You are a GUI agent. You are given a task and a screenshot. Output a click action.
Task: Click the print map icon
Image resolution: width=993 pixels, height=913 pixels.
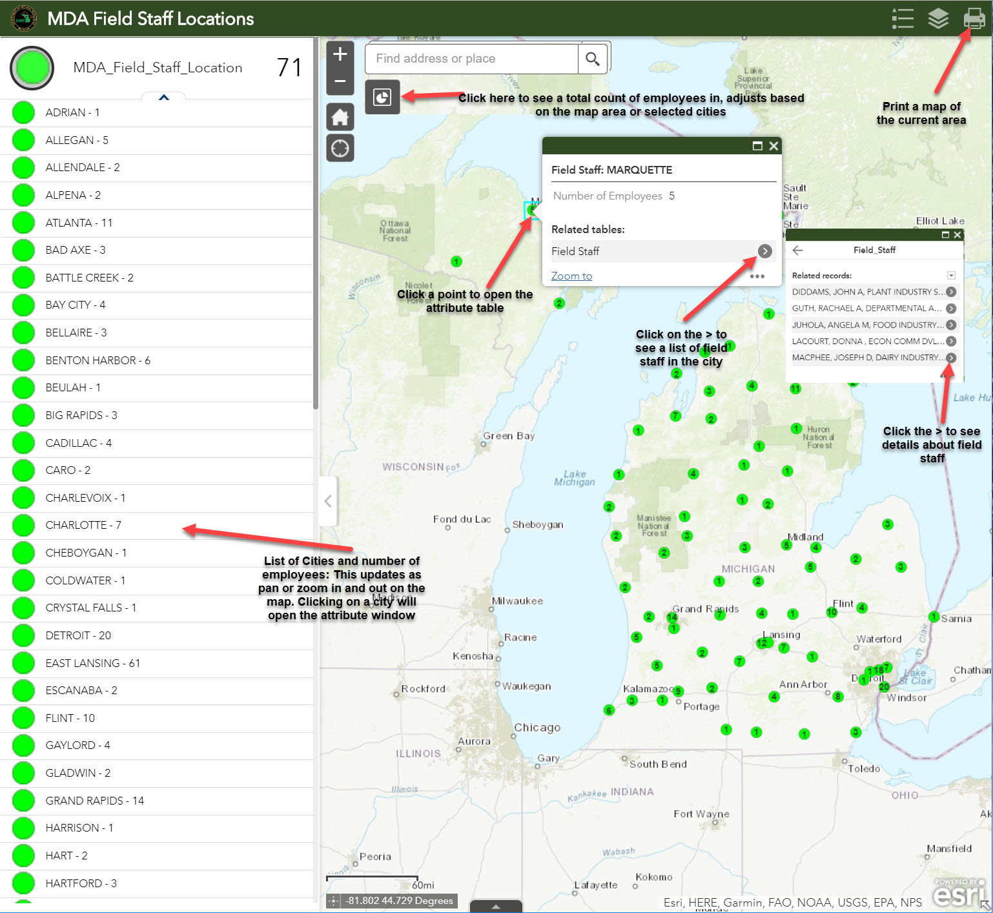974,18
